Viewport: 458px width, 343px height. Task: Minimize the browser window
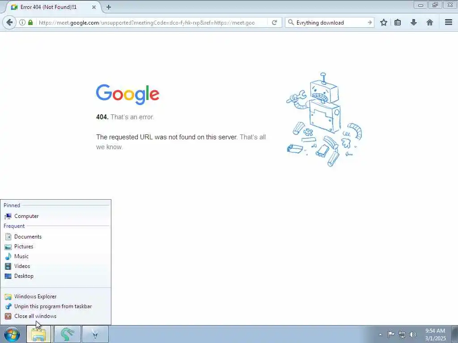420,5
